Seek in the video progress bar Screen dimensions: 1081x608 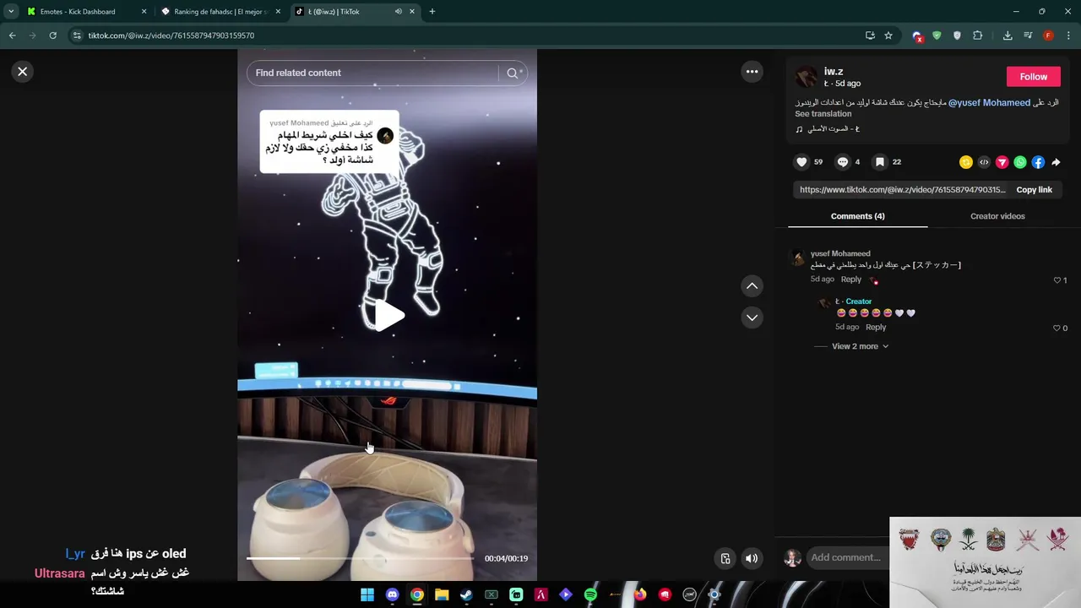pos(361,558)
